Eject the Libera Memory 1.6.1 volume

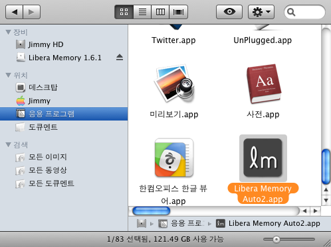(x=120, y=58)
